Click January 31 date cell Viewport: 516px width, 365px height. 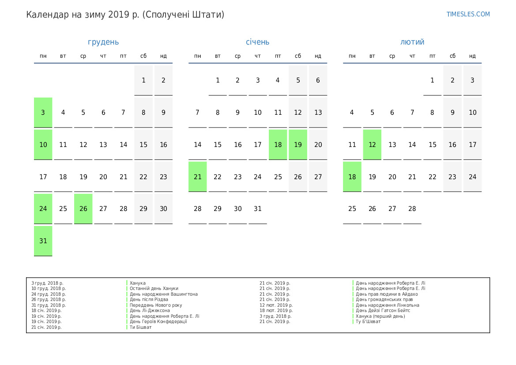[x=258, y=209]
